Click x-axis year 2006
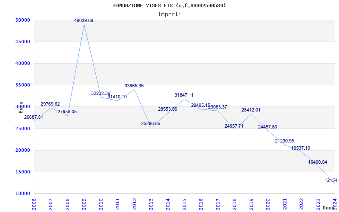Screen dimensions: 339x212 click(x=34, y=204)
